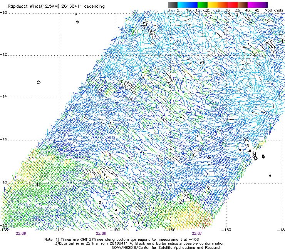Click the title 'Rapidscat Winds(12.5KM) 20160411 ascending'
This screenshot has height=250, width=285.
pyautogui.click(x=56, y=7)
